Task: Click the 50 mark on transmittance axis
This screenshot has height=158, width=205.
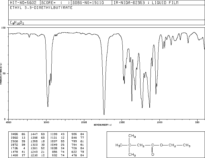Action: 4,73
